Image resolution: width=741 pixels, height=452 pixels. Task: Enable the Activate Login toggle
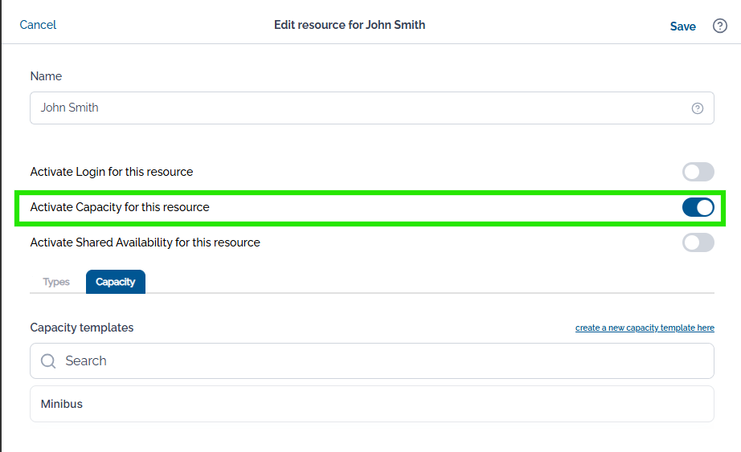tap(698, 172)
